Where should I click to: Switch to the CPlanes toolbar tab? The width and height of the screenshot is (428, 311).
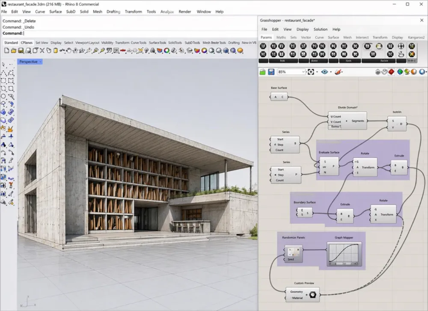pyautogui.click(x=27, y=42)
